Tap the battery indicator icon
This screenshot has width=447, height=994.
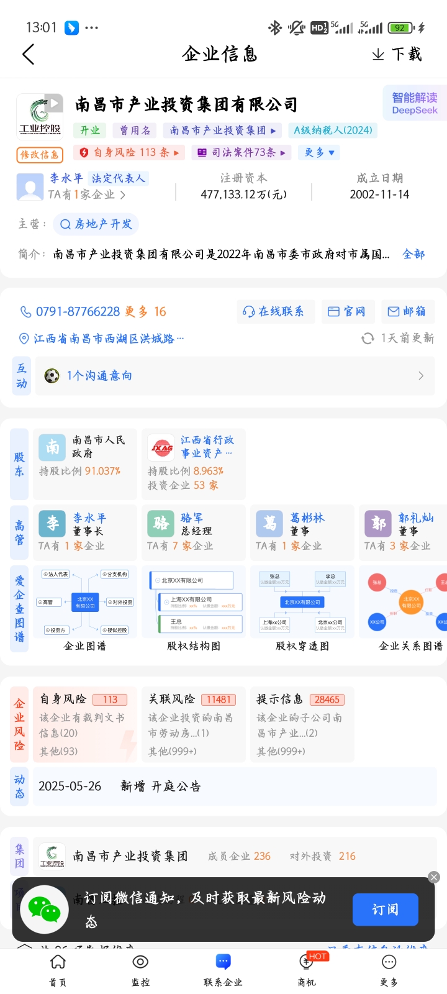click(x=401, y=27)
